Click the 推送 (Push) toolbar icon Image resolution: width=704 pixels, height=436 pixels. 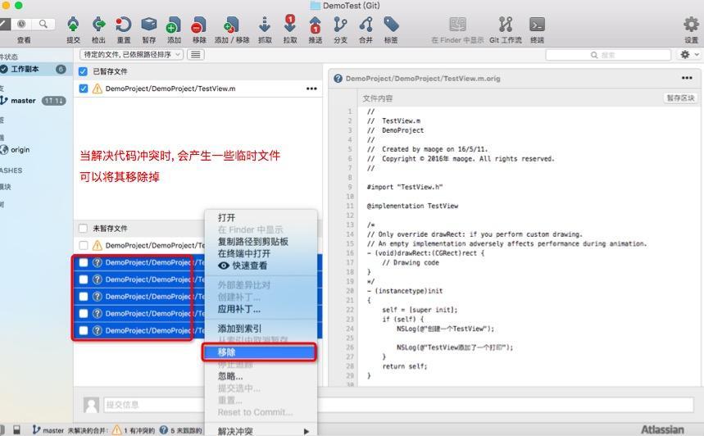[x=316, y=25]
